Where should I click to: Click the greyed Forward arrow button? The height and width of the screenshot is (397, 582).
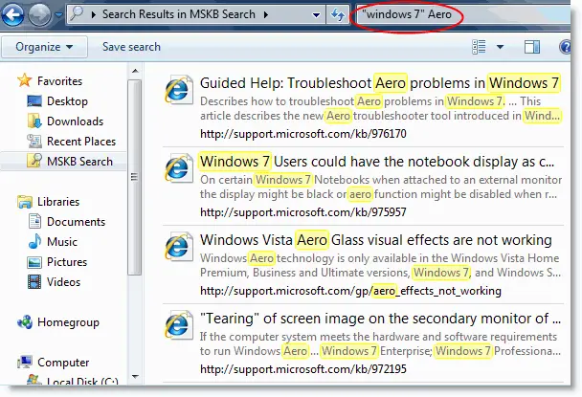click(39, 14)
